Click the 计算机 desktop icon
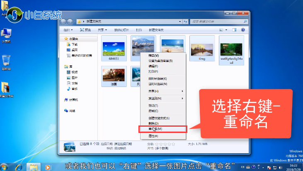The image size is (303, 171). coord(6,36)
